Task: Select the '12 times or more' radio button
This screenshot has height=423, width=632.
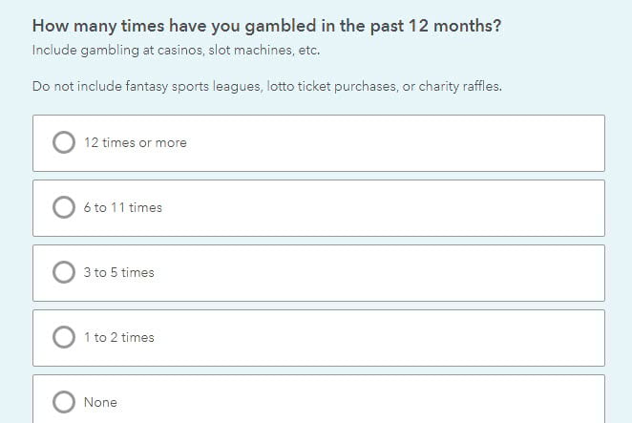Action: point(64,142)
